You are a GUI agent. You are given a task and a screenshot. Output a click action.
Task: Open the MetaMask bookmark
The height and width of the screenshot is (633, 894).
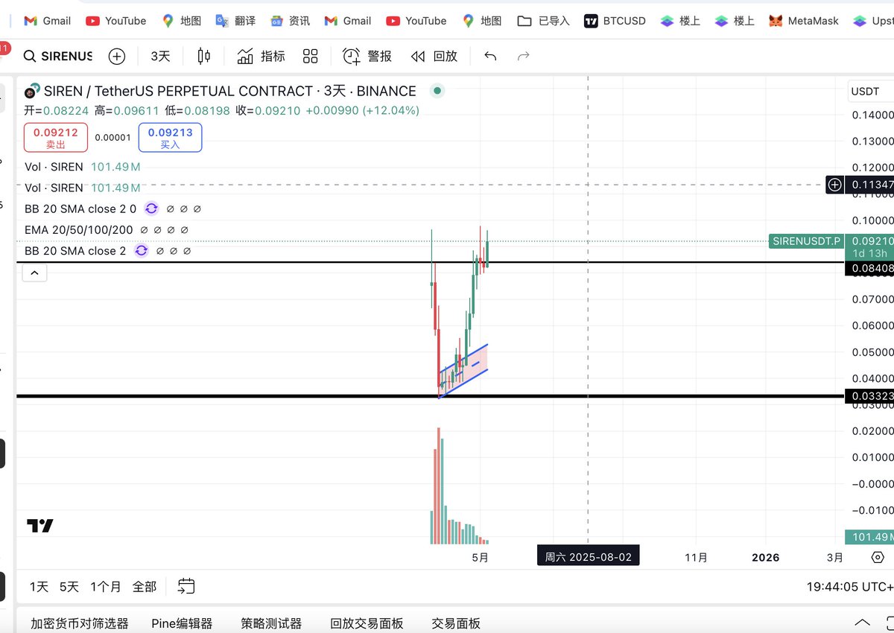(804, 21)
